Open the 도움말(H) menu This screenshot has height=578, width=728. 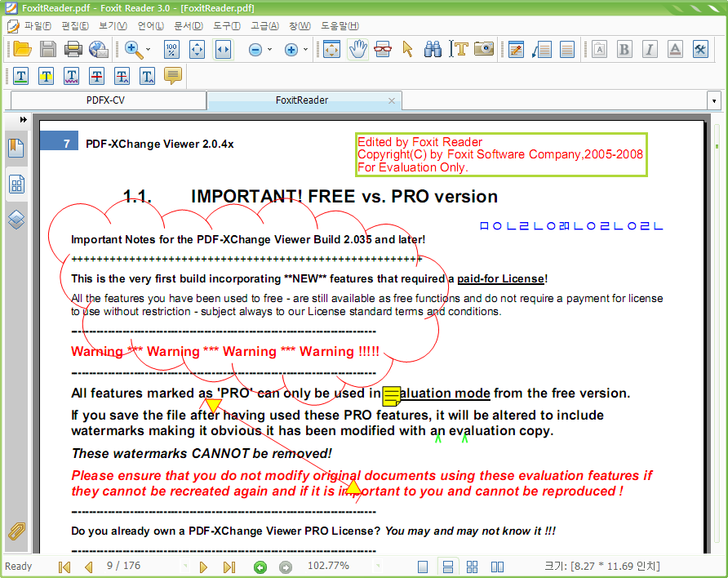(x=340, y=26)
